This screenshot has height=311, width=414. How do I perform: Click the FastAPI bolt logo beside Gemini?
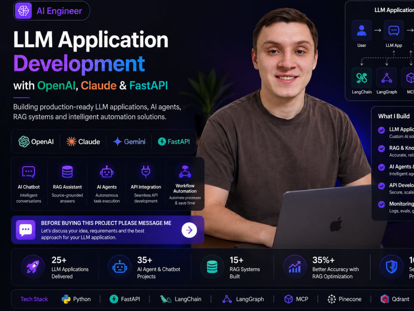pos(162,141)
